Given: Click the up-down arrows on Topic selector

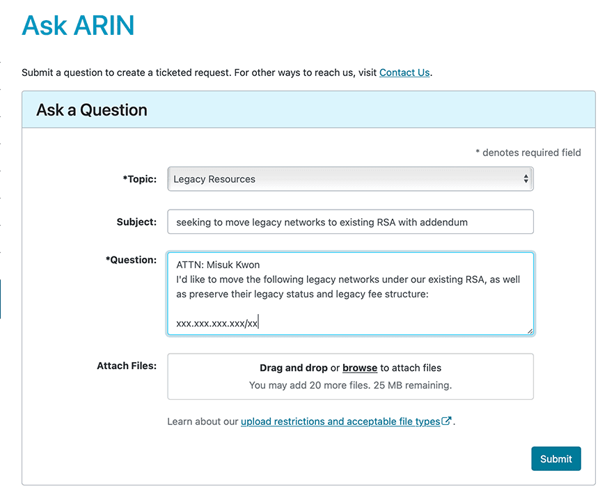Looking at the screenshot, I should pos(526,179).
